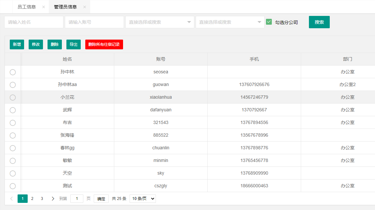This screenshot has height=210, width=375.
Task: Go to next page arrow in pagination
Action: pos(53,199)
